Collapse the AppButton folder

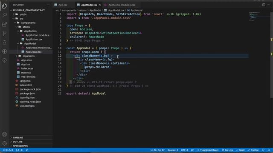click(x=30, y=31)
